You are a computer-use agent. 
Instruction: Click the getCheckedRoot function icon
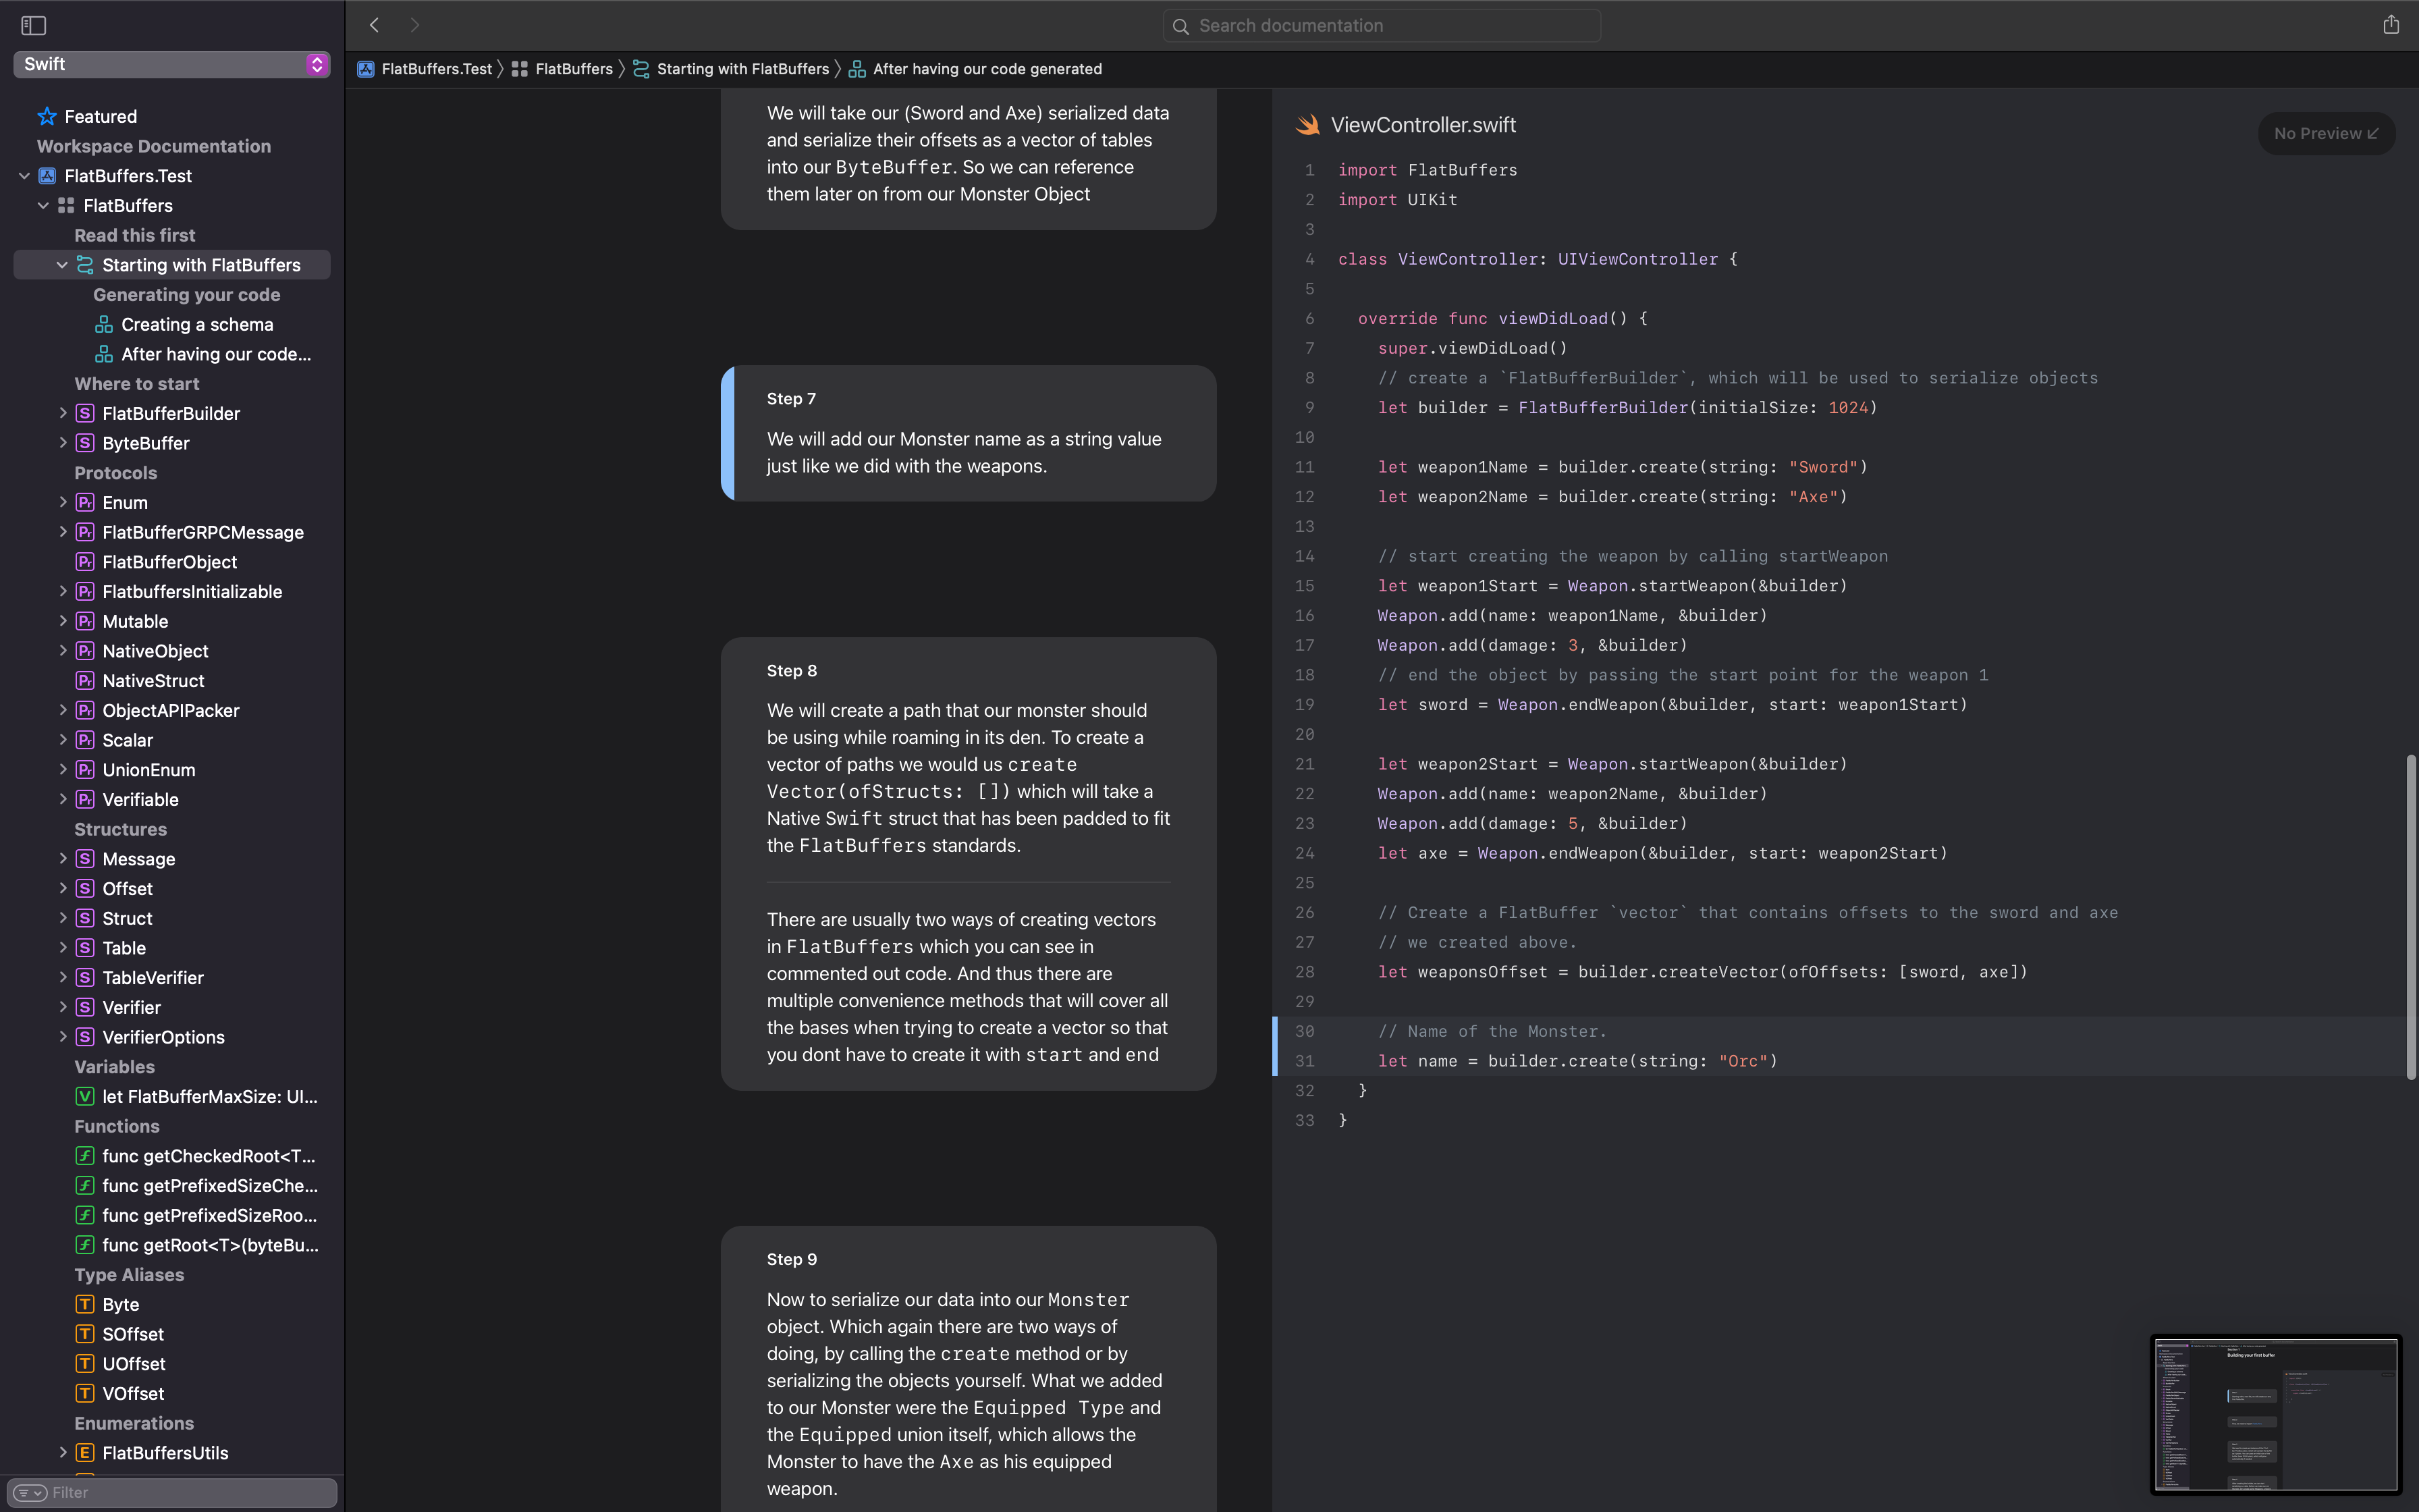click(85, 1156)
